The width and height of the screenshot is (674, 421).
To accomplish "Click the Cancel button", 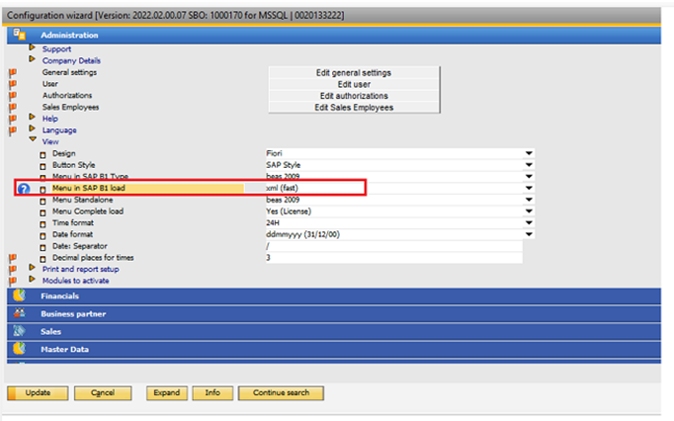I will (103, 393).
